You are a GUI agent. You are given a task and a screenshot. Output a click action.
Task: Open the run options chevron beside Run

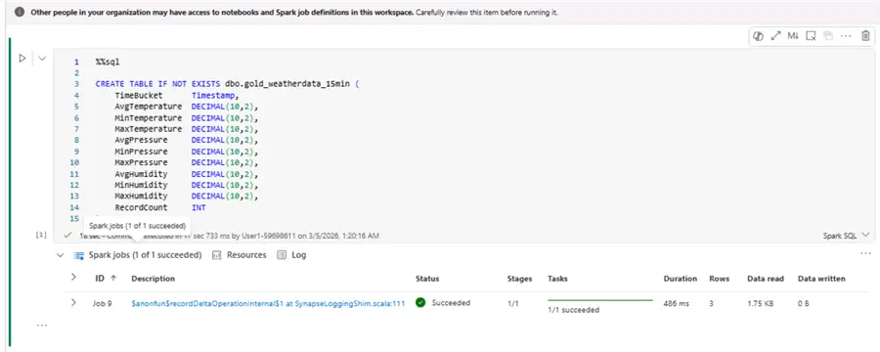[x=41, y=58]
